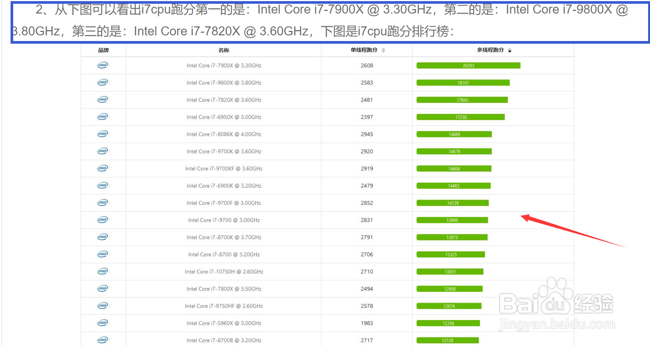Screen dimensions: 650x346
Task: Select Intel Core i7-9700KF @ 3.60GHz name
Action: click(224, 169)
